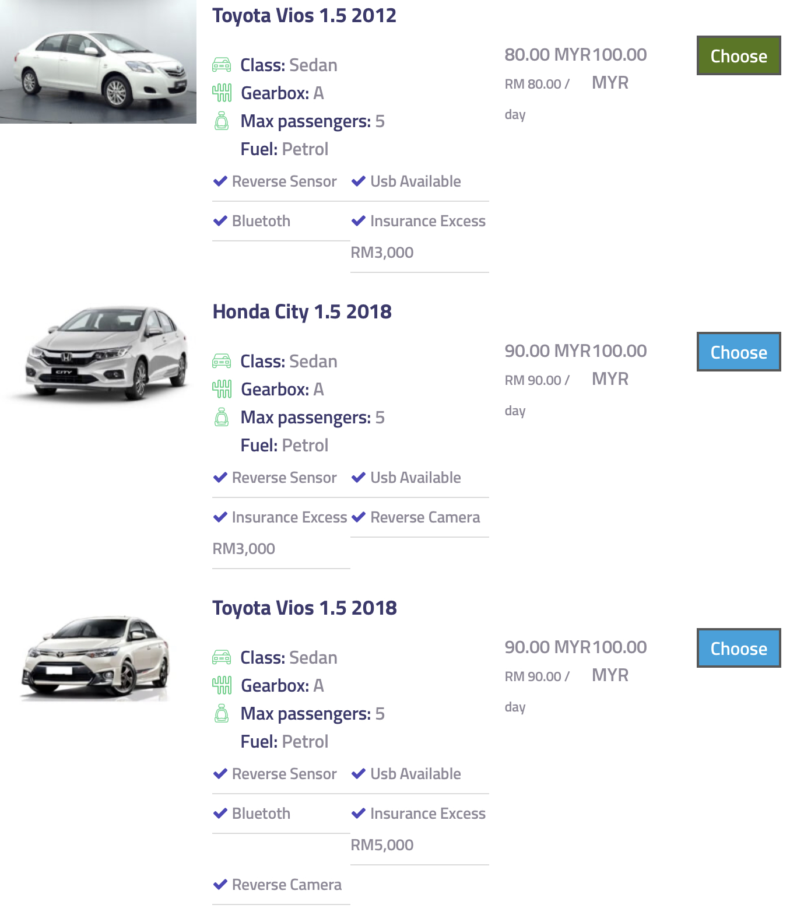Viewport: 797px width, 915px height.
Task: Click the passenger seat icon for Toyota Vios 2012
Action: pyautogui.click(x=222, y=121)
